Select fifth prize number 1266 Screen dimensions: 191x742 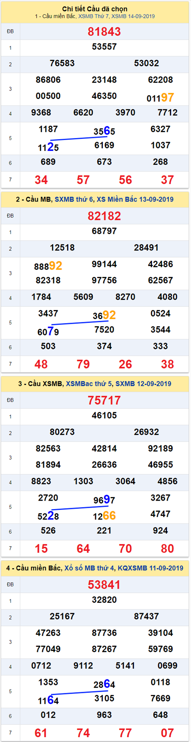[104, 516]
